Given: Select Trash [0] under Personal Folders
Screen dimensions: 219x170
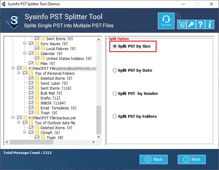Looking at the screenshot, I should click(x=49, y=113).
